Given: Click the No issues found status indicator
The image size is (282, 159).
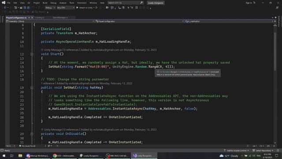Looking at the screenshot, I should pos(27,146).
